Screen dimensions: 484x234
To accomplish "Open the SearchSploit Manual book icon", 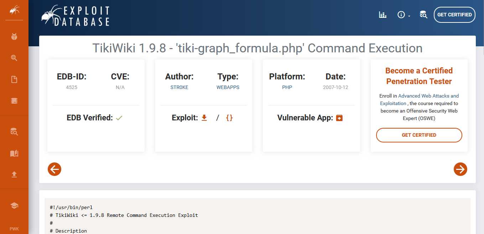I will pyautogui.click(x=14, y=153).
